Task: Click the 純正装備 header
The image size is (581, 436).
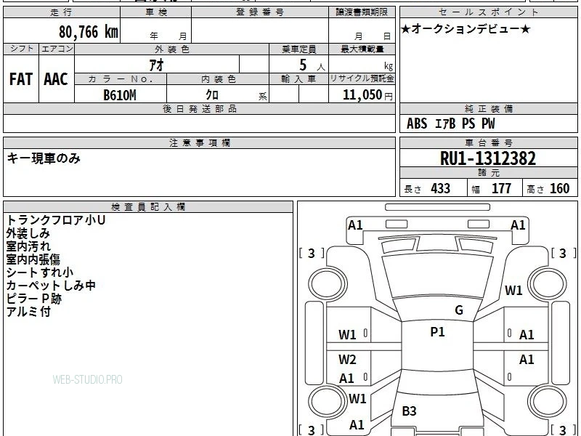Action: [x=488, y=109]
